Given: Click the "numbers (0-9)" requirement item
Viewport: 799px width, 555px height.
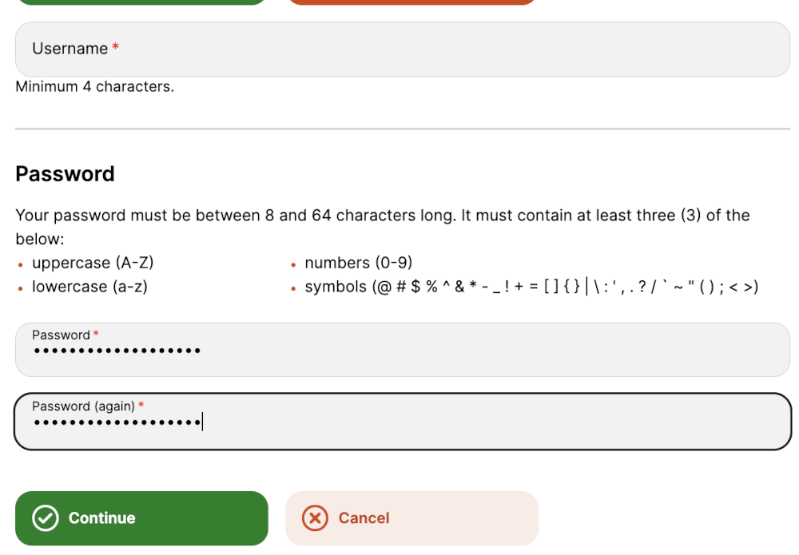Looking at the screenshot, I should coord(358,263).
